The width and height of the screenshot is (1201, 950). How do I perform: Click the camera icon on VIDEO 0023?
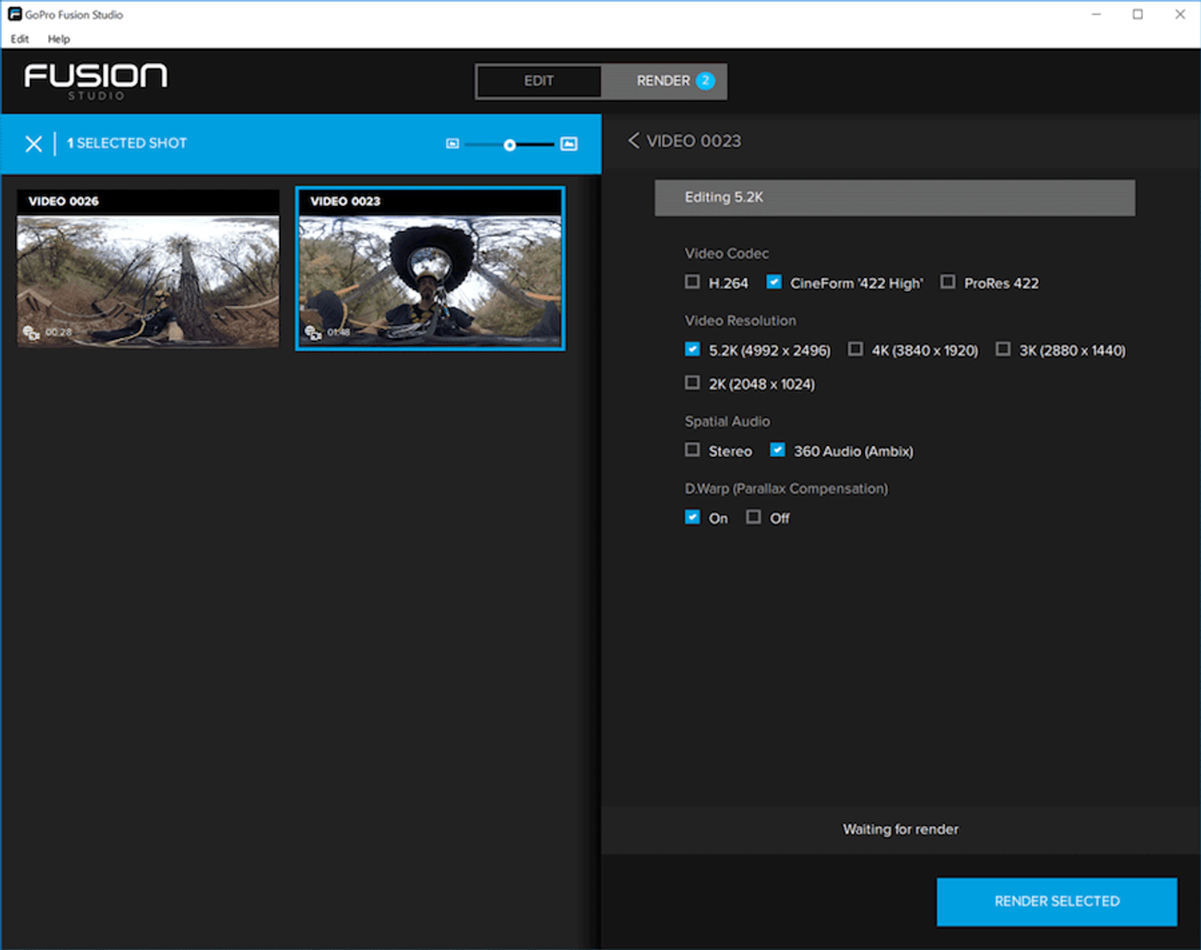[313, 332]
